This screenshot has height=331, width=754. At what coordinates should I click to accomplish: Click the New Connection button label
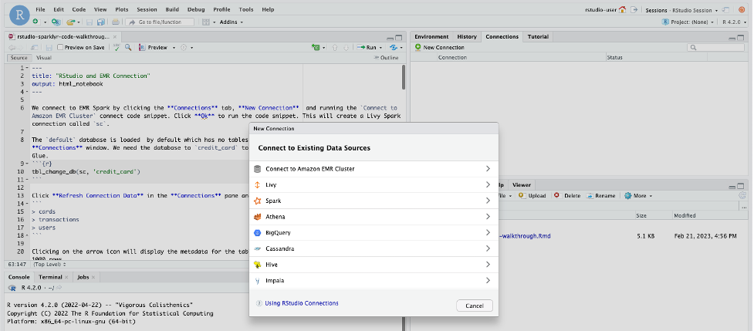[443, 47]
